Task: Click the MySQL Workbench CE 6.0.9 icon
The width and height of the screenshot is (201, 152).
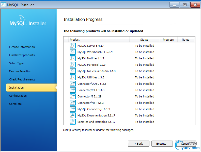Action: click(x=73, y=52)
